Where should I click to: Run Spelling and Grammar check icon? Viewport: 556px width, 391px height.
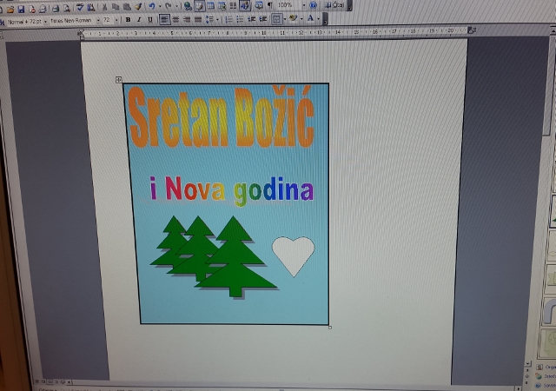pos(80,7)
